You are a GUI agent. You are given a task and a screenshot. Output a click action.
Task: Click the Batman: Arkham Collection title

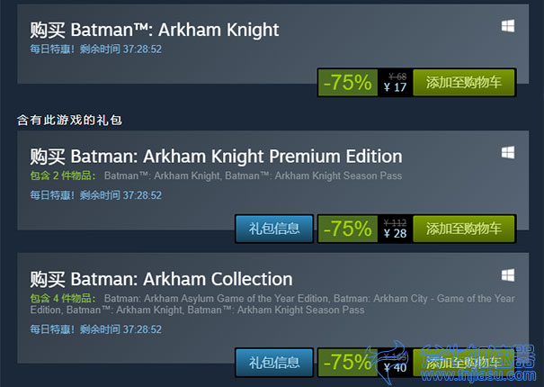pyautogui.click(x=161, y=279)
